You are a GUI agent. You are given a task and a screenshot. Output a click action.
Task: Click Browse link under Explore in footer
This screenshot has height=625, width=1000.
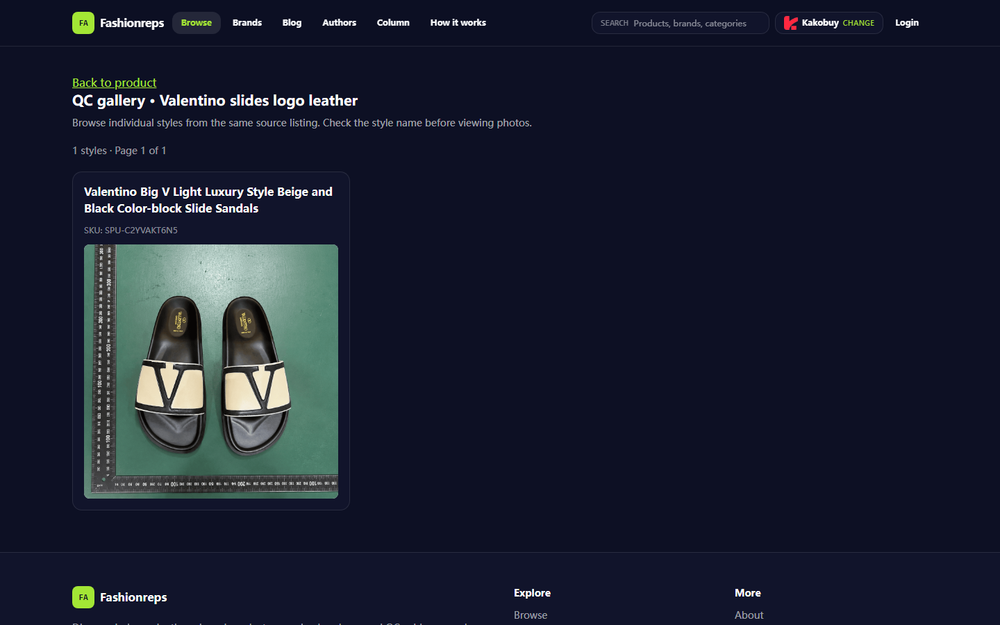pos(531,615)
